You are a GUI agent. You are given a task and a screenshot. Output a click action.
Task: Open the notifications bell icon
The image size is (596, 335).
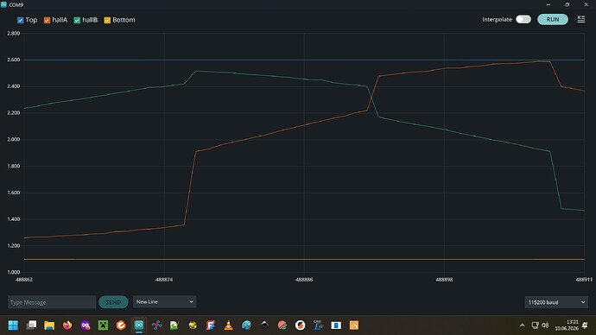tap(586, 326)
